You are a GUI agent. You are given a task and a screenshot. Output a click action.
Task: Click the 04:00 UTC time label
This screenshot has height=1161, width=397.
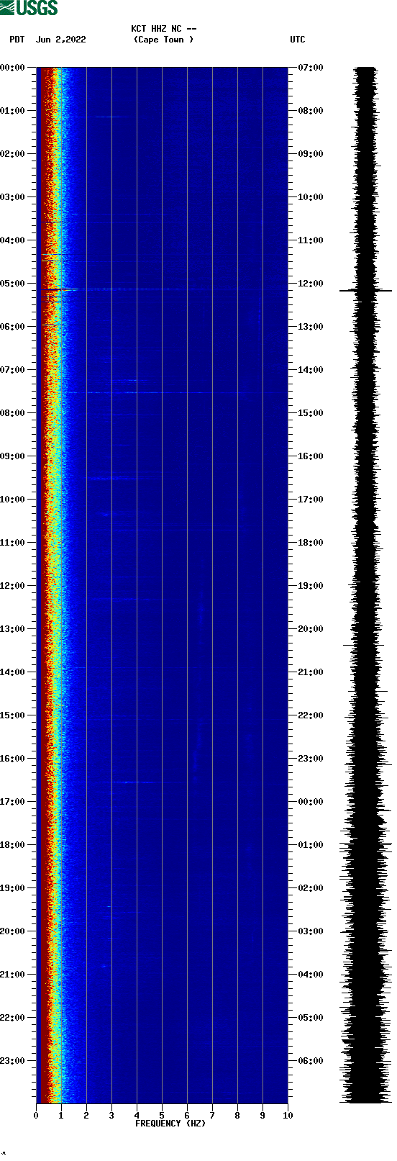click(x=311, y=975)
